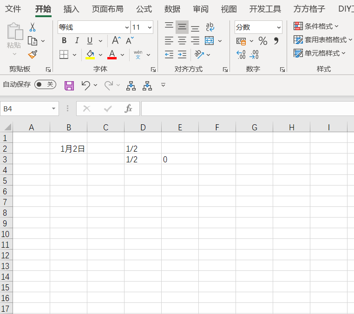Viewport: 354px width, 314px height.
Task: Click the Cut scissors icon
Action: tap(32, 27)
